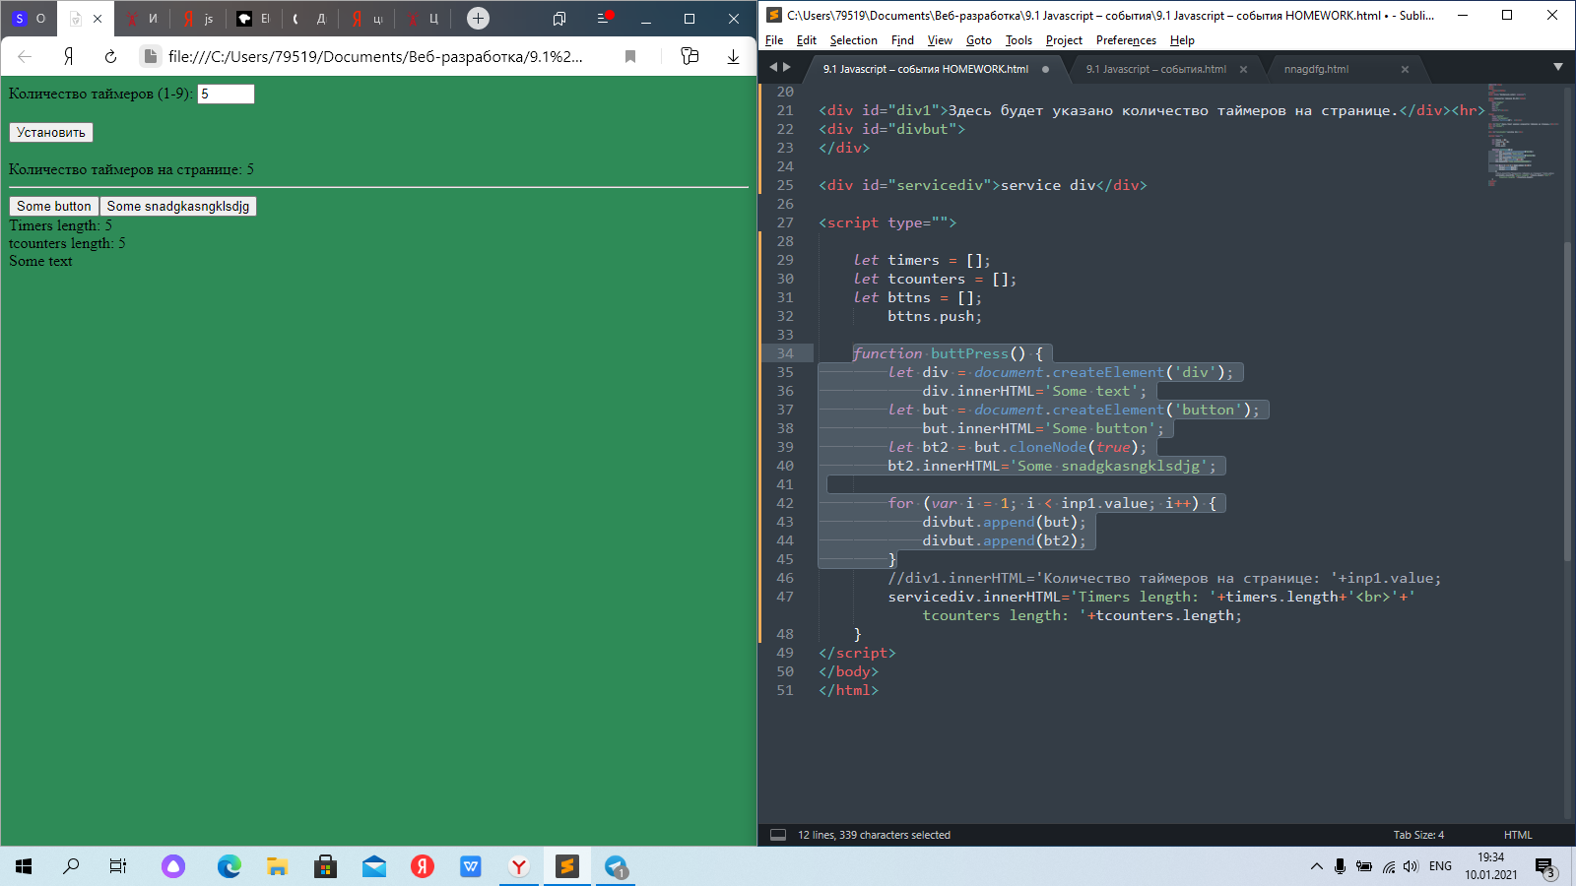The height and width of the screenshot is (886, 1576).
Task: Click the browser address bar URL
Action: 375,56
